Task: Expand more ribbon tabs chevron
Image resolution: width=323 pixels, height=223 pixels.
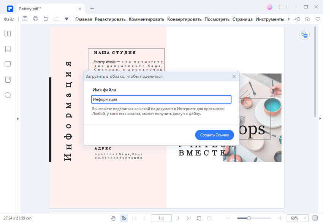Action: coord(288,19)
